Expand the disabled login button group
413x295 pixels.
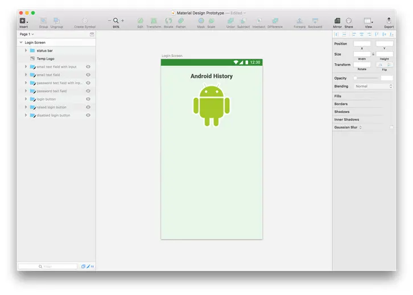pos(26,115)
